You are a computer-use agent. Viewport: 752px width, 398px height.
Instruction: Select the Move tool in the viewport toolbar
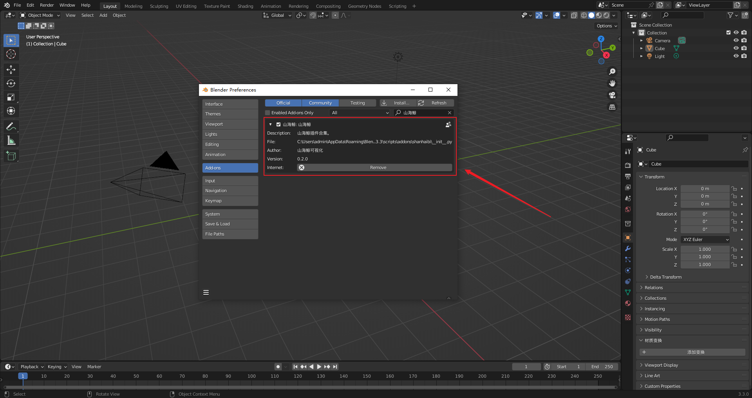click(11, 70)
